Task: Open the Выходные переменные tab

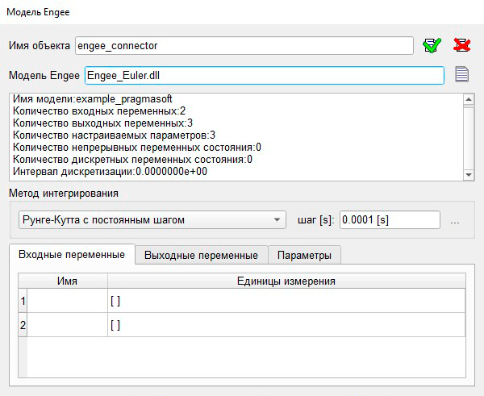Action: click(x=201, y=255)
